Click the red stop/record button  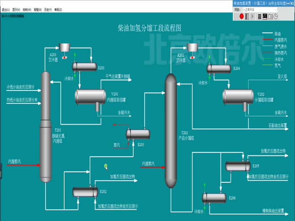[241, 16]
